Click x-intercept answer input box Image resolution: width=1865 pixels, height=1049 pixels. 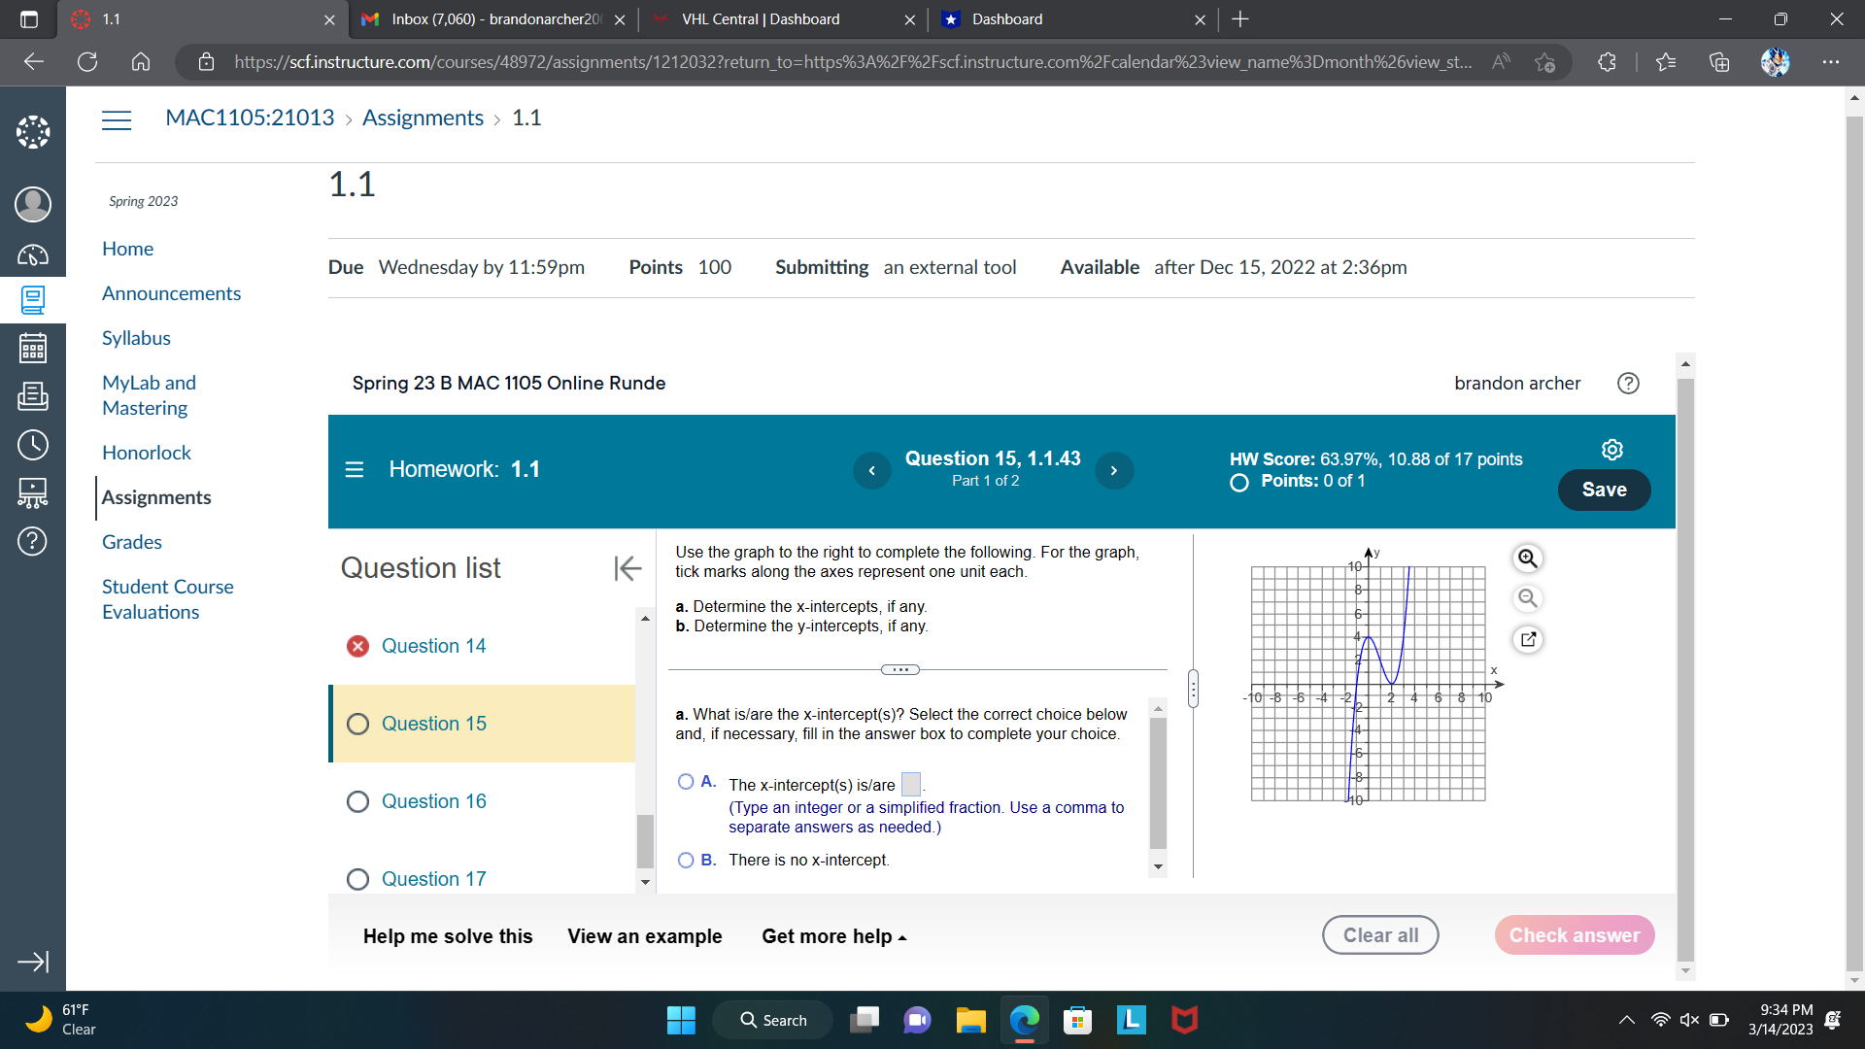tap(910, 784)
